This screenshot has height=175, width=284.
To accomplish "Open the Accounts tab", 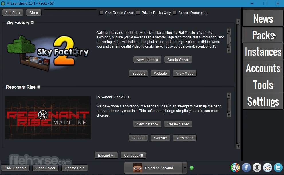I will (263, 68).
